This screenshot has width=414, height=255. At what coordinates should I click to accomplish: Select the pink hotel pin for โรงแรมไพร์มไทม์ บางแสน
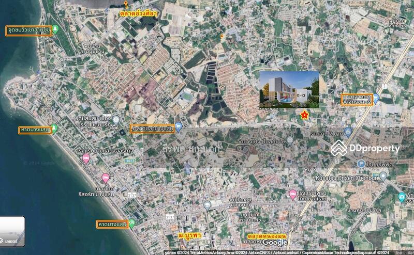click(292, 194)
